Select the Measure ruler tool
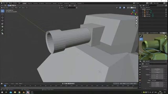The height and width of the screenshot is (94, 168). pos(2,33)
